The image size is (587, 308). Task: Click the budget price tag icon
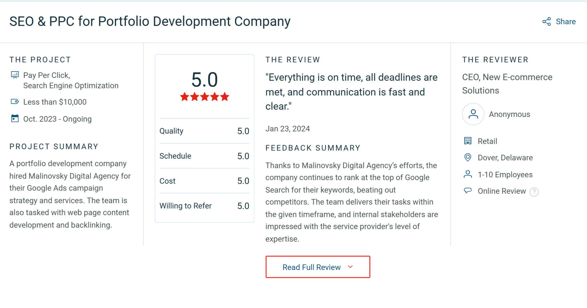pyautogui.click(x=15, y=102)
